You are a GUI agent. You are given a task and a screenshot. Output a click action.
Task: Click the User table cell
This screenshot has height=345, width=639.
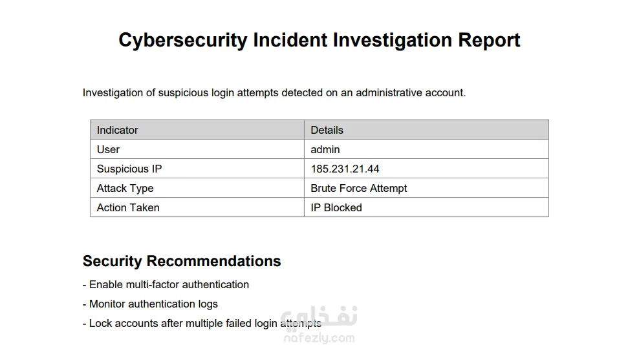[x=197, y=149]
